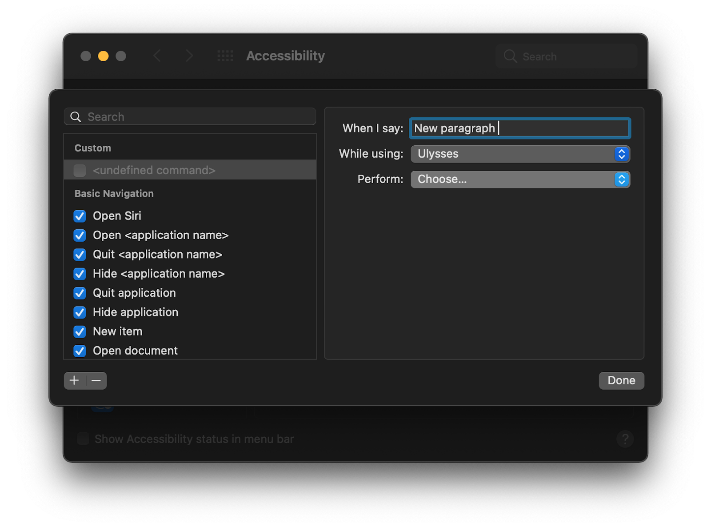Disable the Quit <application name> command
The image size is (711, 527).
(x=80, y=255)
